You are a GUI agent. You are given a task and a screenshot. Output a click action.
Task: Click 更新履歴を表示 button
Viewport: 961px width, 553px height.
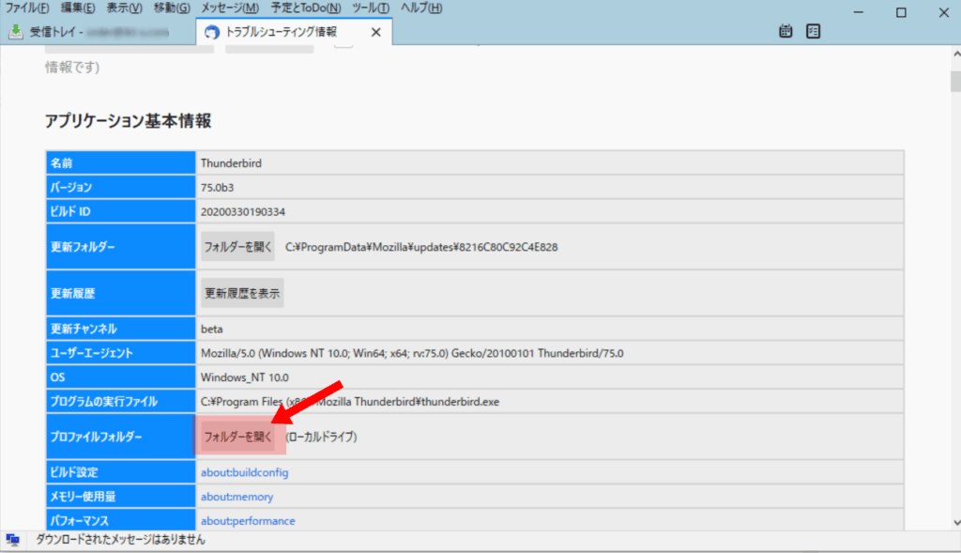pyautogui.click(x=242, y=293)
